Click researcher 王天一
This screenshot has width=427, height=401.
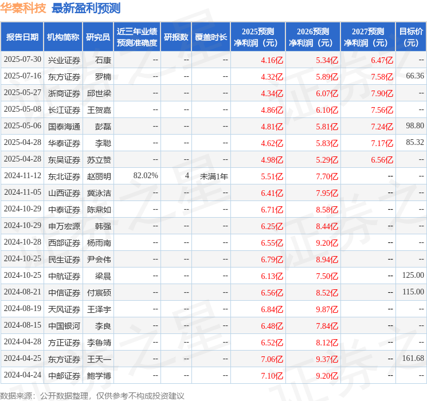pos(99,359)
